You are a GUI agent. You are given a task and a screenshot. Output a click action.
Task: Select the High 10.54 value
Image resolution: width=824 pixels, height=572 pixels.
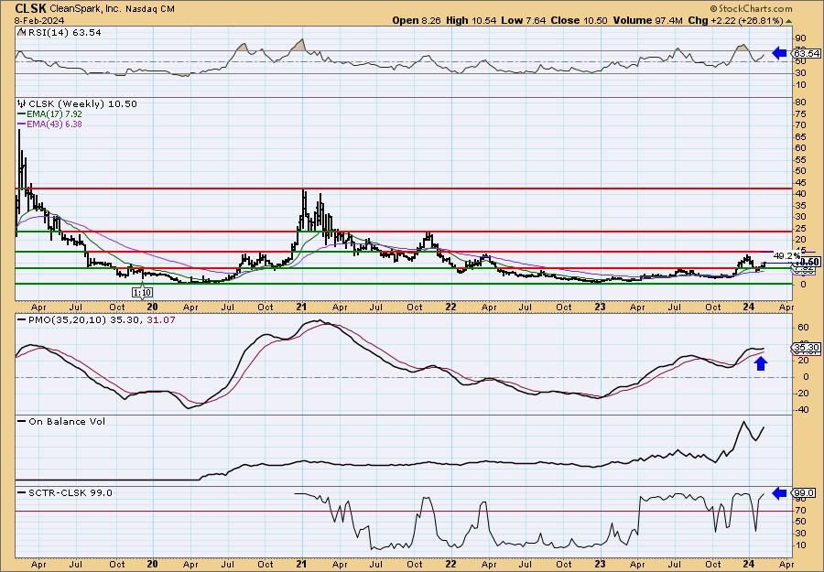point(472,20)
